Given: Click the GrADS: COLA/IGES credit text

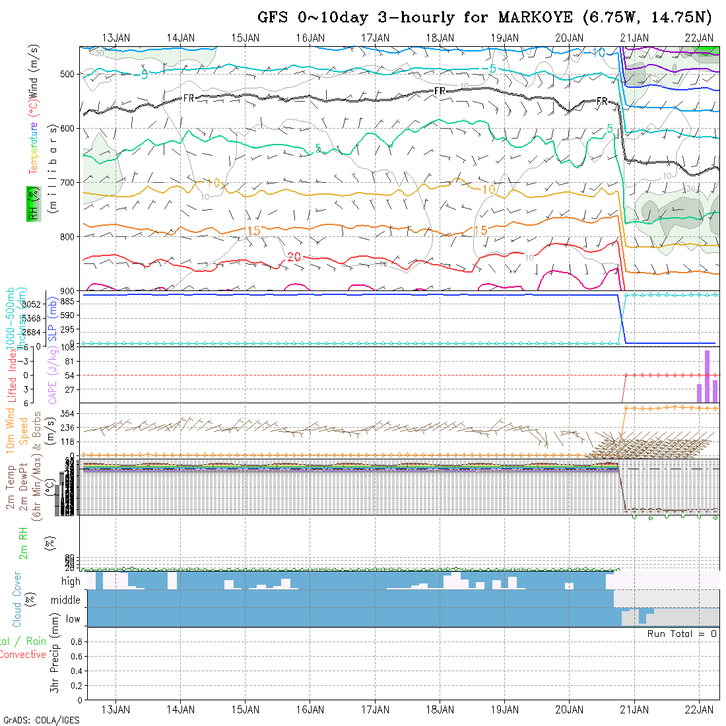Looking at the screenshot, I should (x=41, y=720).
